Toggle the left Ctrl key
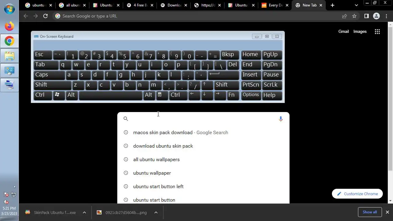393x221 pixels. (43, 95)
